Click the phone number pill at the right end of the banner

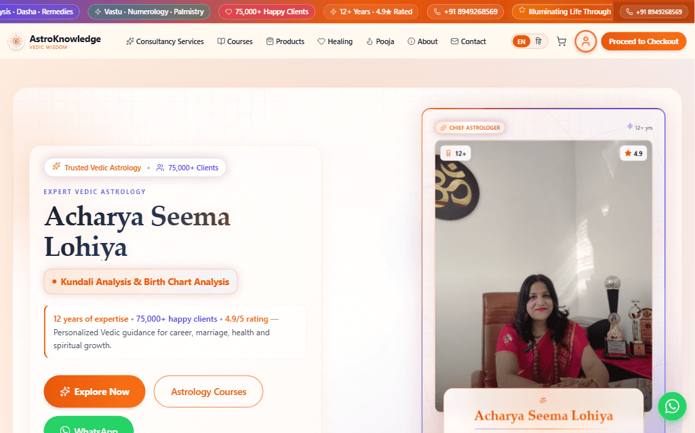654,12
